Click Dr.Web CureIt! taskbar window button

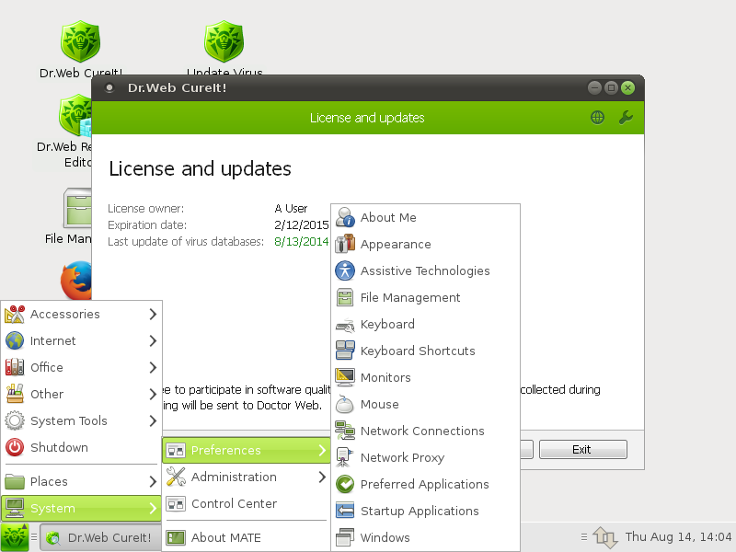99,538
